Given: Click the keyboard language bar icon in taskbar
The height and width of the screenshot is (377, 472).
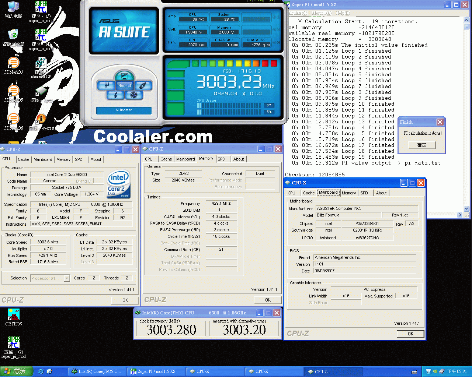Looking at the screenshot, I should pos(414,371).
